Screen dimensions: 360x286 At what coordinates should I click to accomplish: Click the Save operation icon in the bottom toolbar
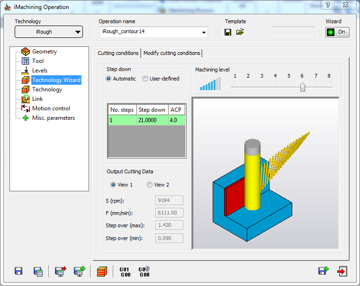[18, 271]
